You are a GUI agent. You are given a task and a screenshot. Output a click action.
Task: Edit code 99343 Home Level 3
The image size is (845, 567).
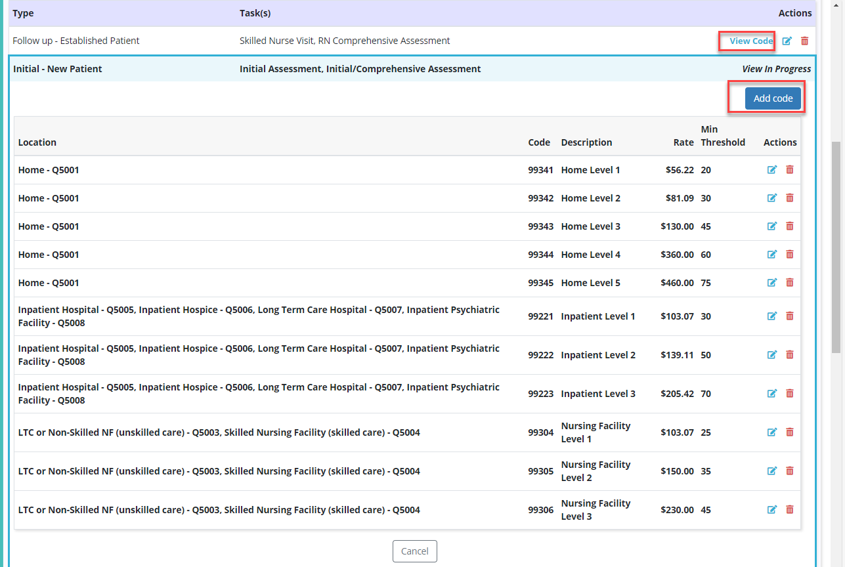772,226
